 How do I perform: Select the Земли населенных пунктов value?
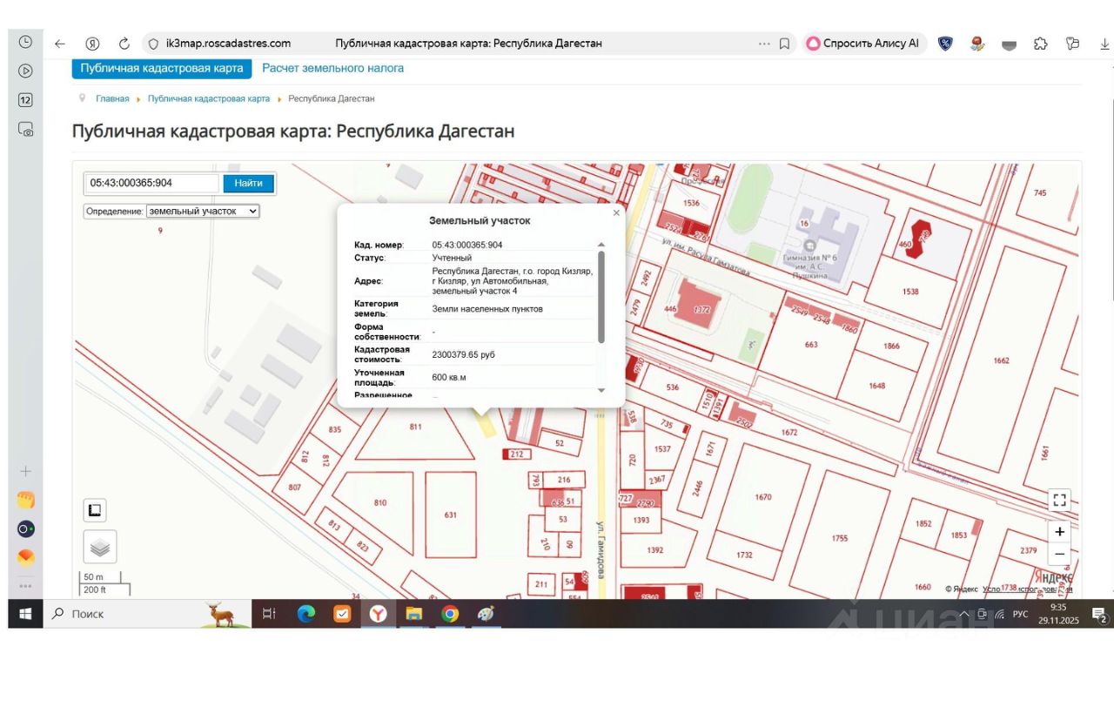(x=487, y=309)
